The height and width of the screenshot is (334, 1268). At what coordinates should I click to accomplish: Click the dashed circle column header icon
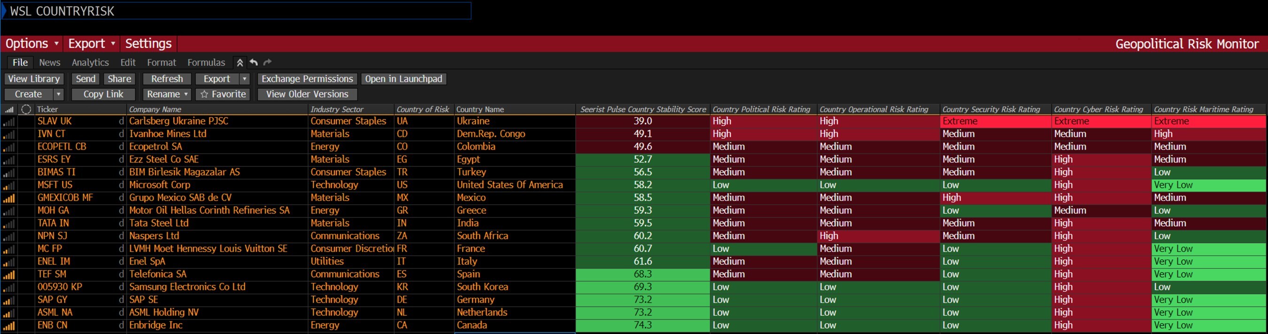[x=26, y=109]
